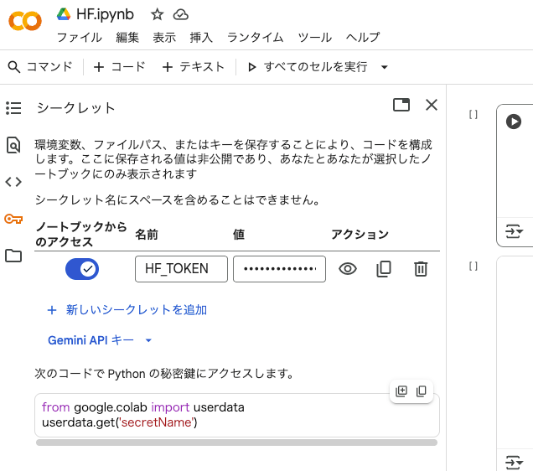Toggle output of the first cell

point(514,231)
